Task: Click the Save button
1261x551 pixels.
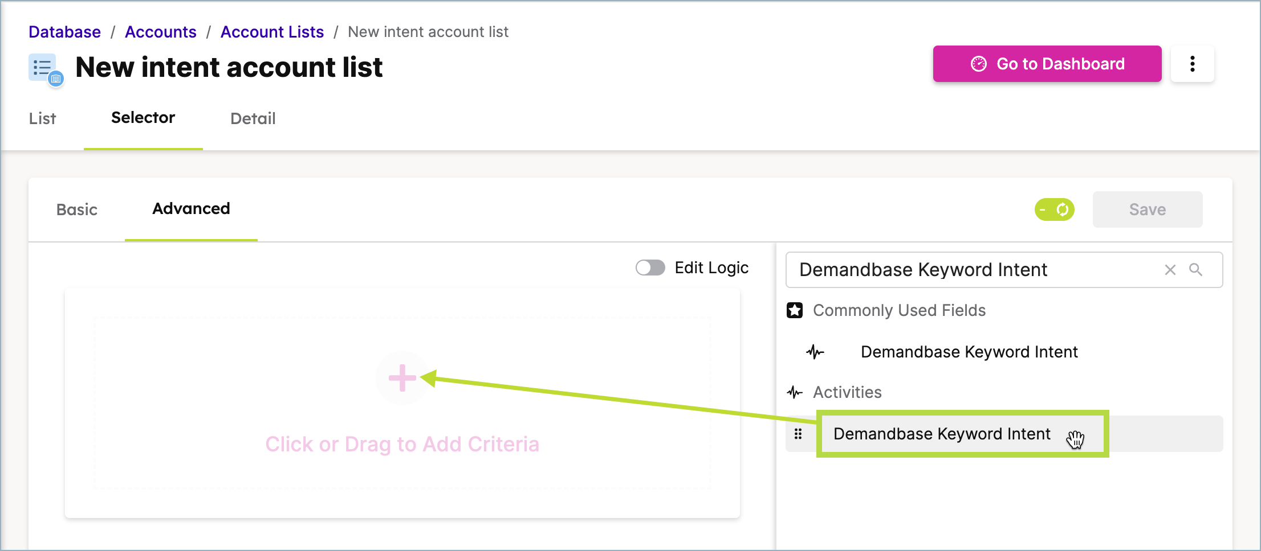Action: point(1148,209)
